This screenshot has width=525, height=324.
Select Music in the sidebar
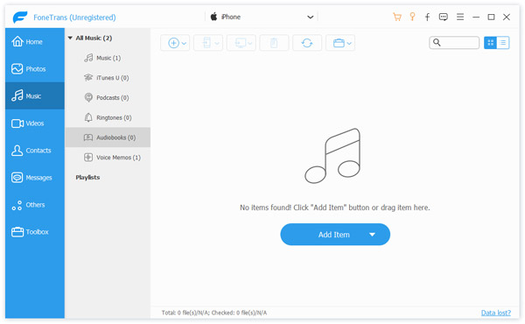(34, 96)
